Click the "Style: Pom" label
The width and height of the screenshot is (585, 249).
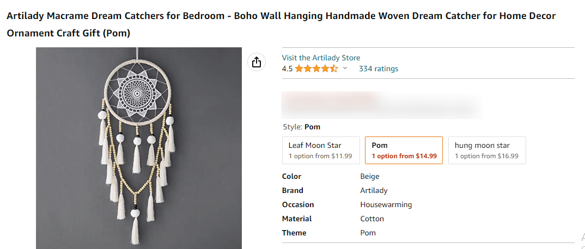coord(302,127)
